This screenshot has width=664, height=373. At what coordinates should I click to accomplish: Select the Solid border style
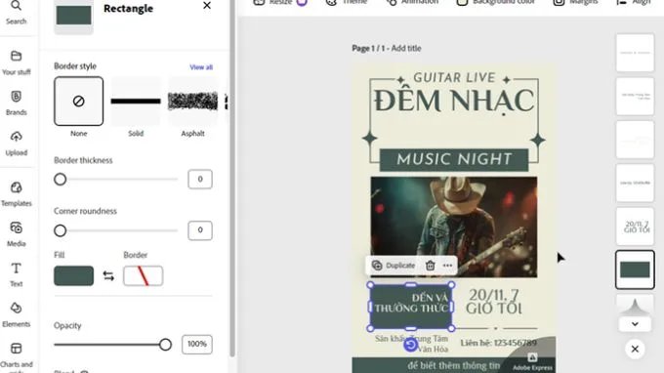[x=136, y=102]
